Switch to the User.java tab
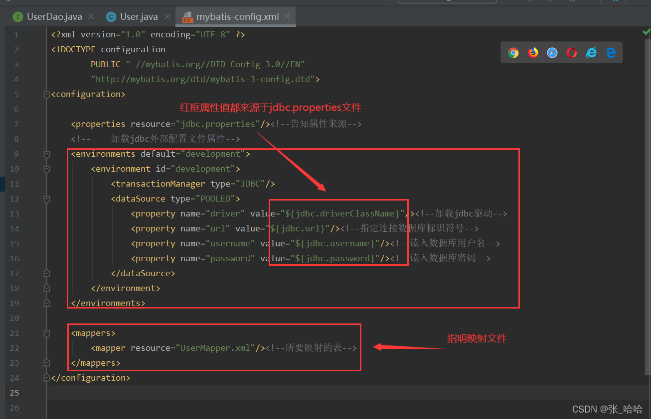 tap(139, 16)
